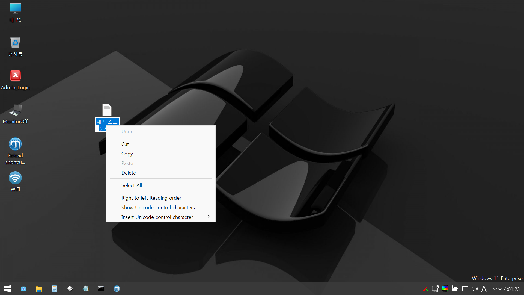Launch command prompt from taskbar

(x=101, y=289)
